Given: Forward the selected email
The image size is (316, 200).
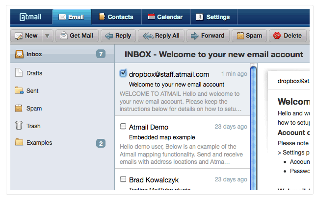Looking at the screenshot, I should (208, 36).
